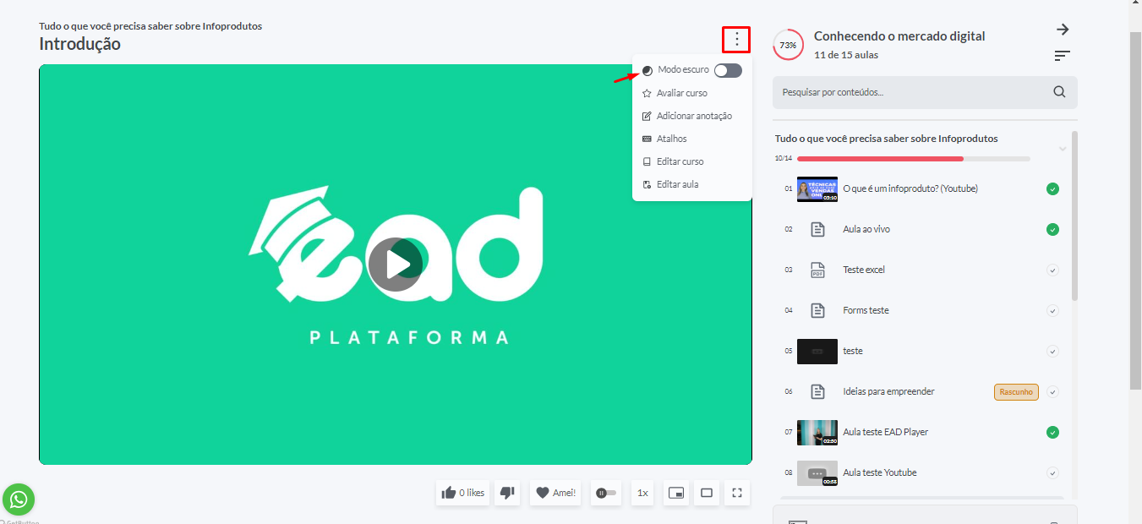Go to next module arrow
Screen dimensions: 1142x524
1063,30
